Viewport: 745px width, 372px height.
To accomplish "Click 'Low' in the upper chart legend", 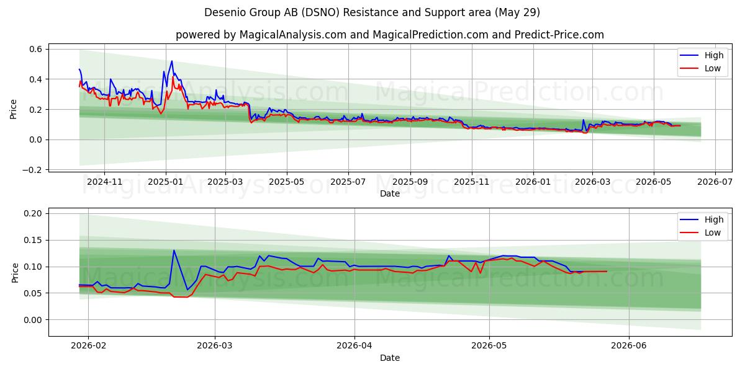I will coord(713,69).
